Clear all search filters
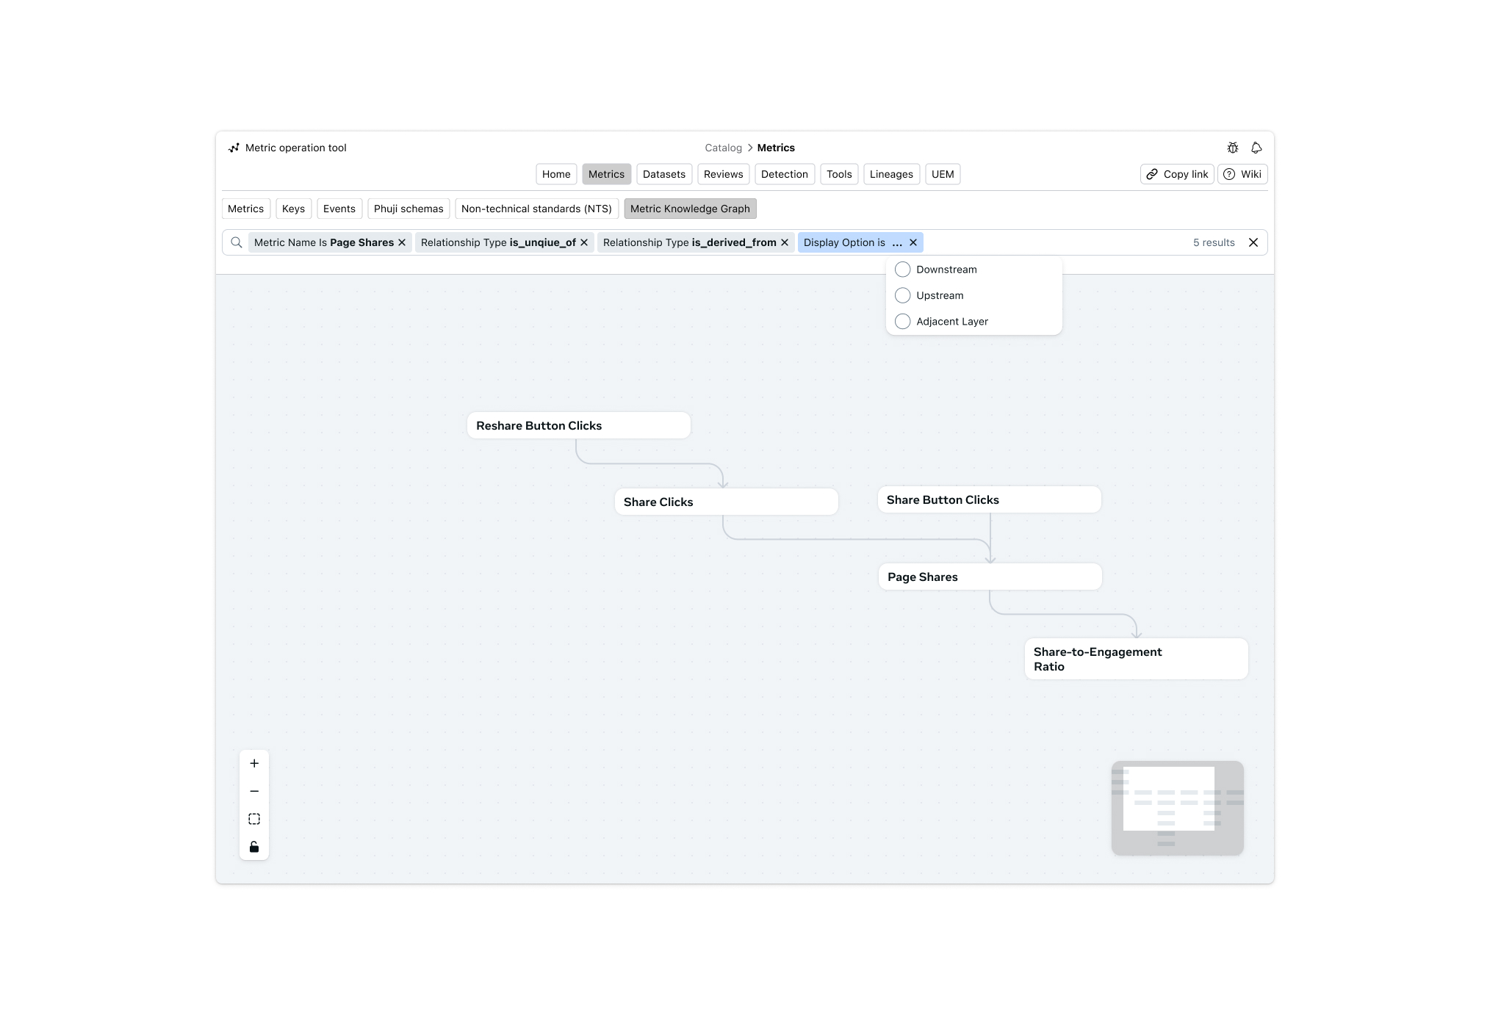The image size is (1490, 1015). 1253,242
